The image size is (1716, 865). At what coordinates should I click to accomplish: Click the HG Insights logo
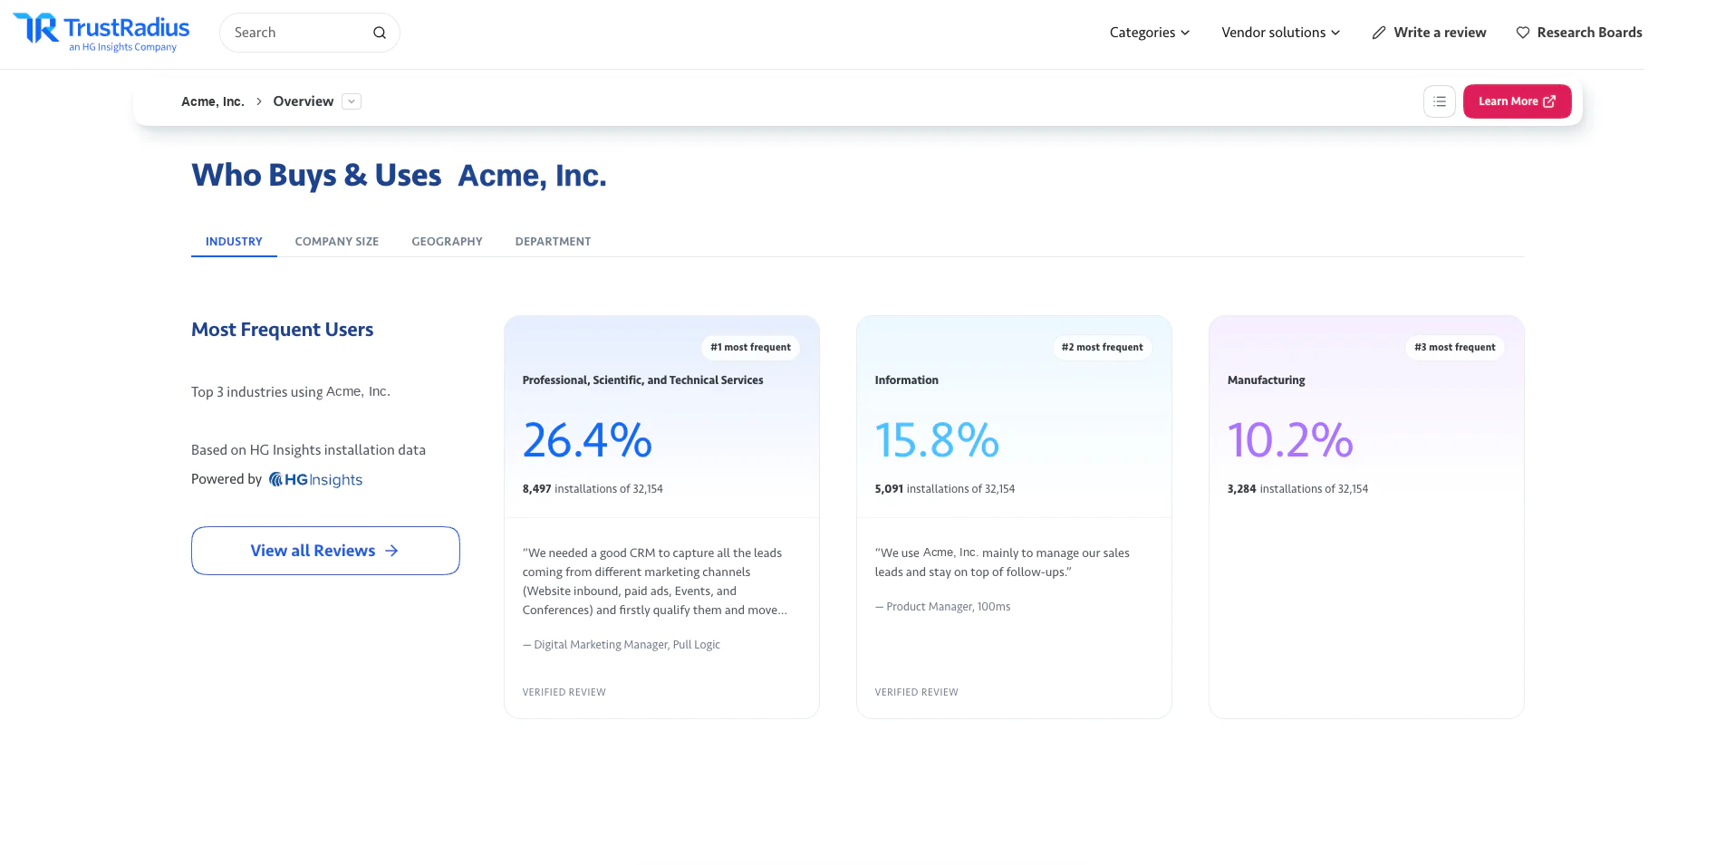pyautogui.click(x=315, y=479)
